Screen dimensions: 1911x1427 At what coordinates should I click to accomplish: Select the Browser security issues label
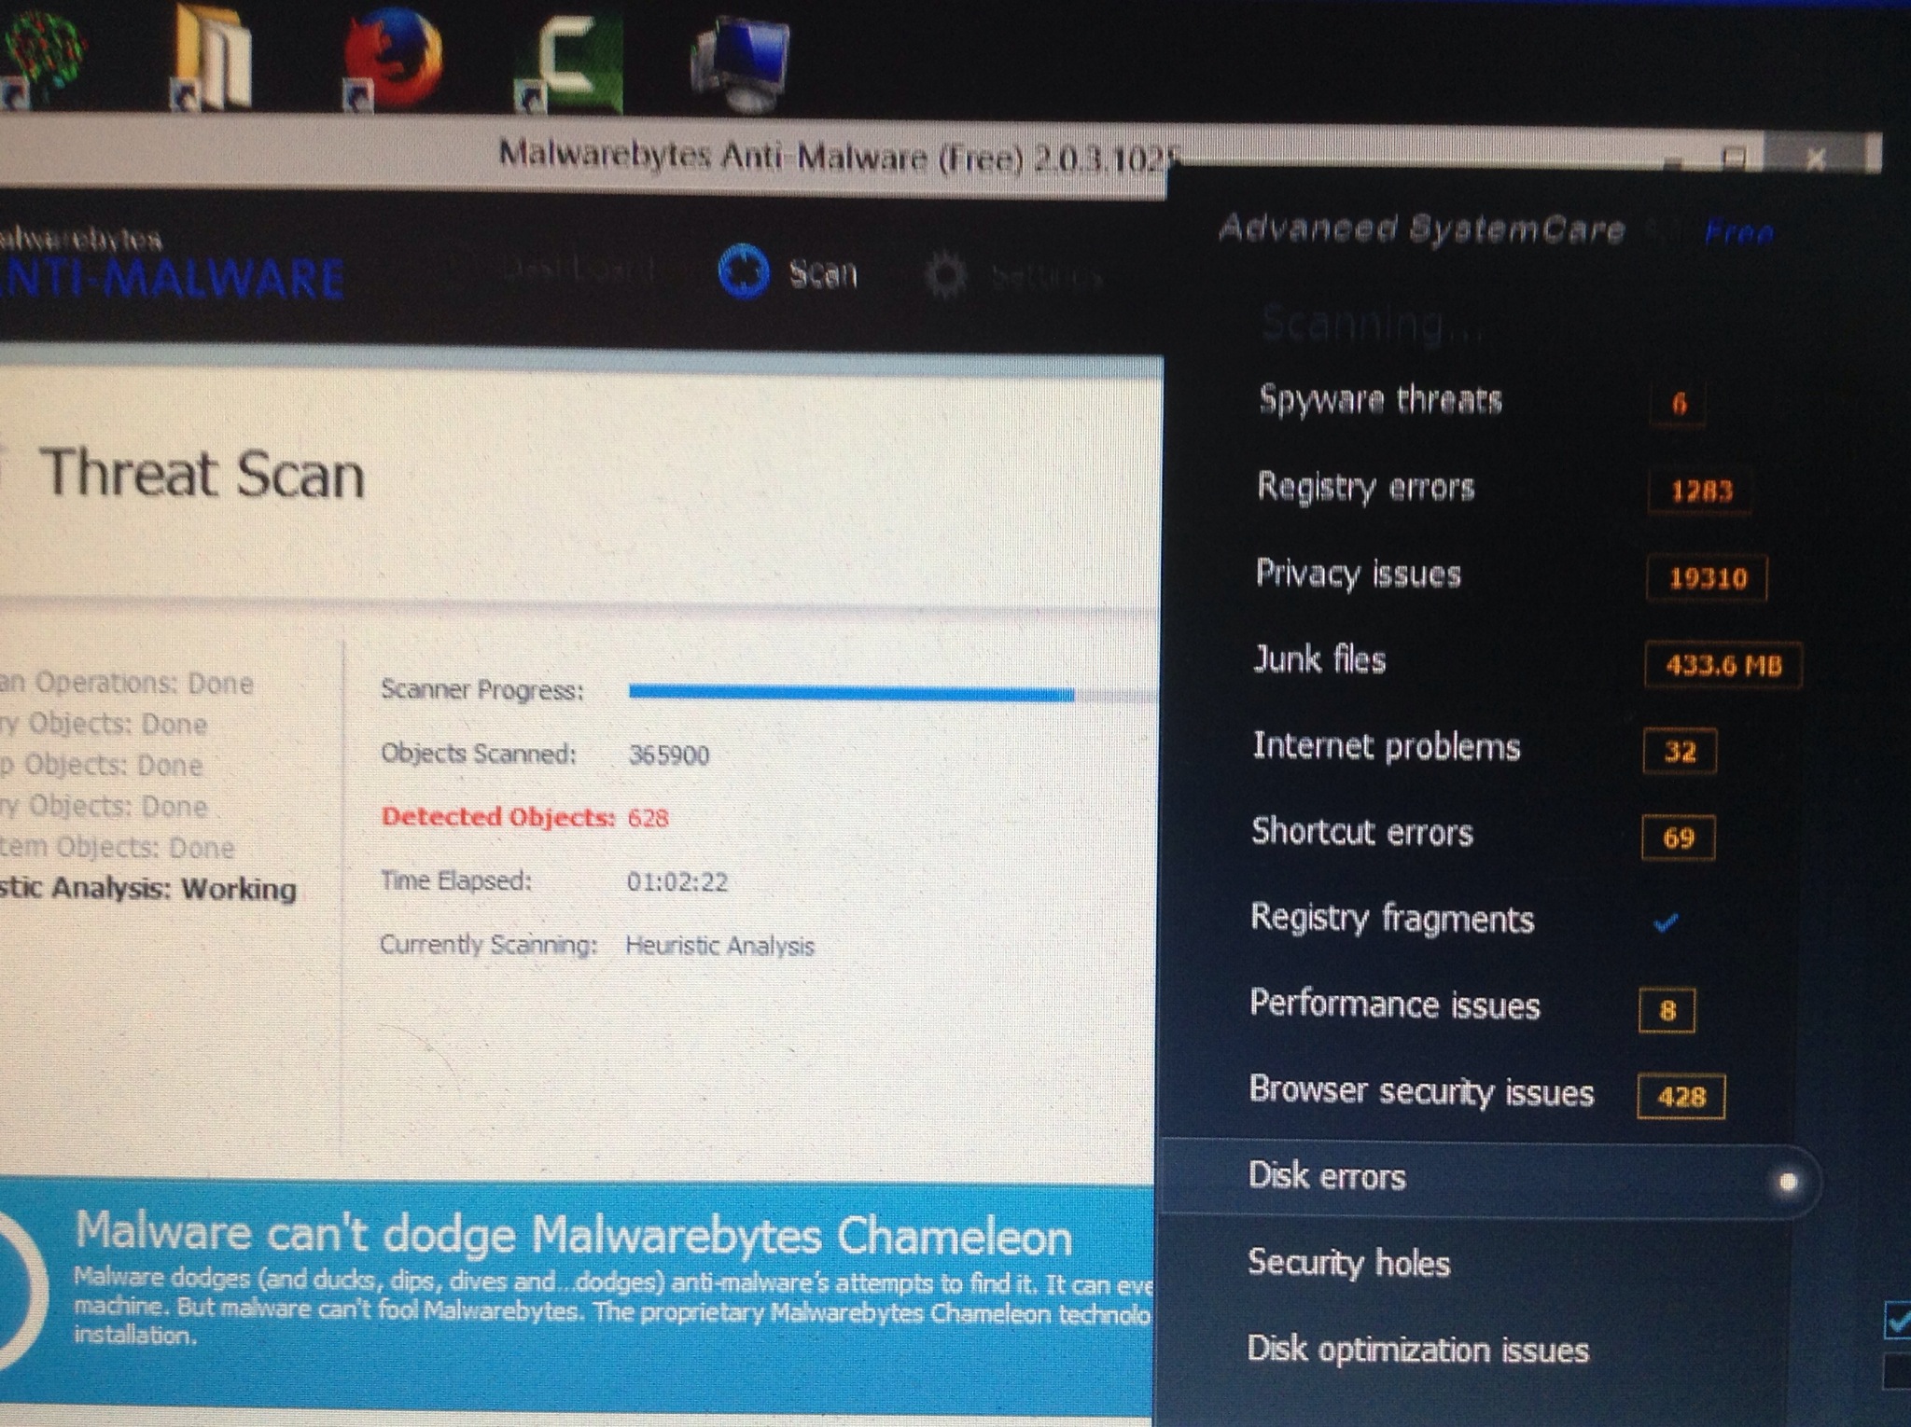click(x=1421, y=1091)
